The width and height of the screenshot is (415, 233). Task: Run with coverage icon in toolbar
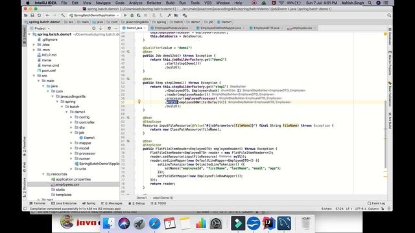(138, 16)
